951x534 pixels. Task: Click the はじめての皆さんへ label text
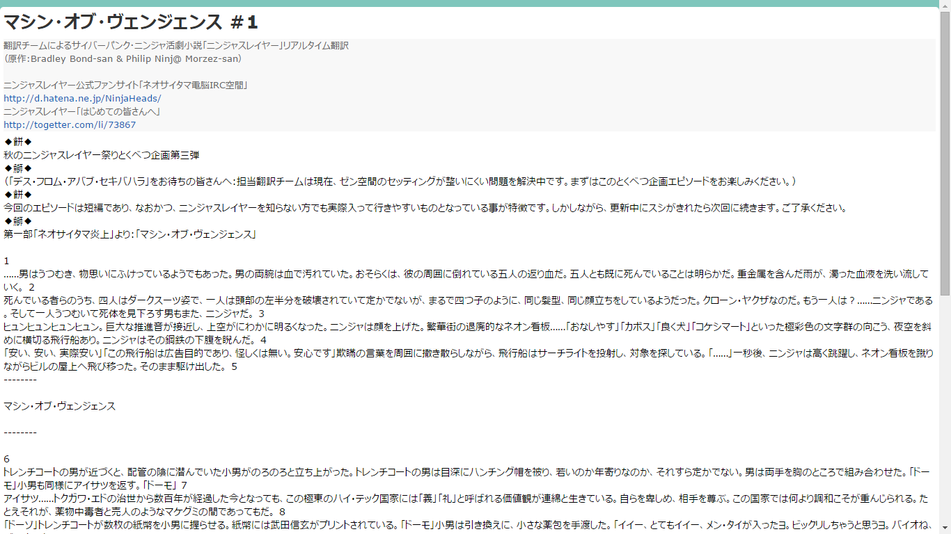click(x=80, y=111)
